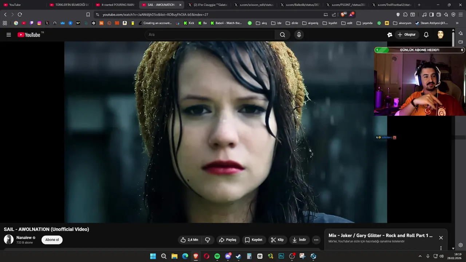The height and width of the screenshot is (262, 466).
Task: Create a clip with the Klip button
Action: pos(277,240)
